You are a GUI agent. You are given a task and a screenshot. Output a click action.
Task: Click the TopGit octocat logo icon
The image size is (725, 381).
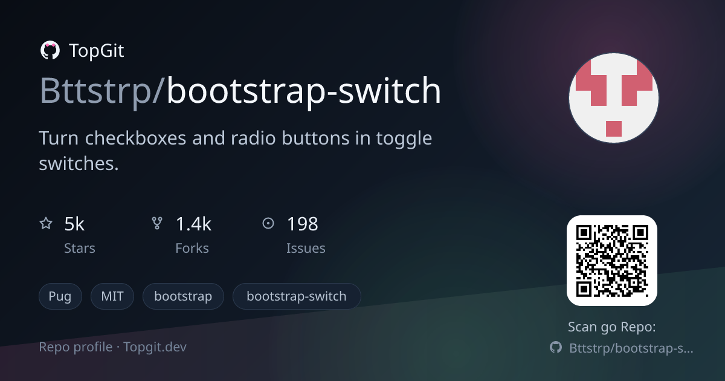click(50, 51)
